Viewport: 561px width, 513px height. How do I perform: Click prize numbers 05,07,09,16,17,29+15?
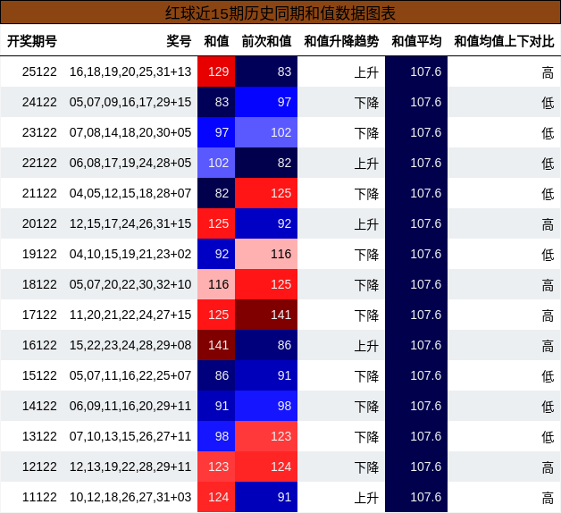point(130,102)
